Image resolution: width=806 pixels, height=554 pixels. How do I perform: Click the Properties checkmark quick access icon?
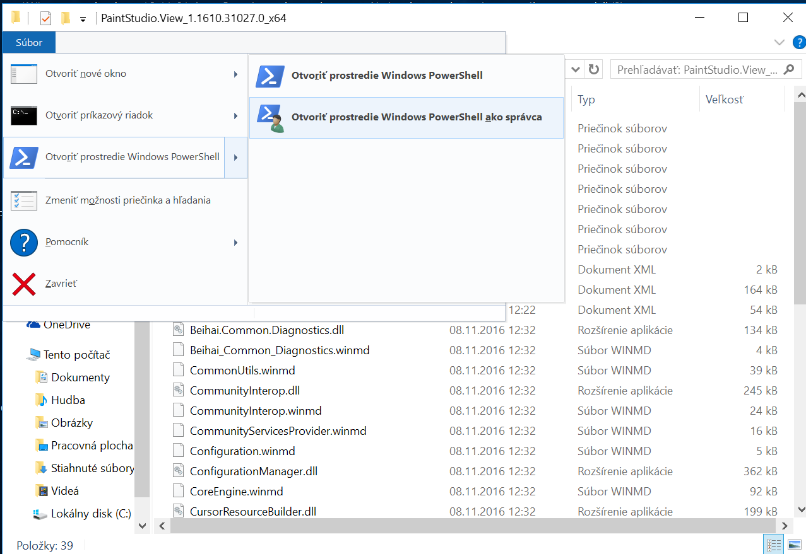45,18
